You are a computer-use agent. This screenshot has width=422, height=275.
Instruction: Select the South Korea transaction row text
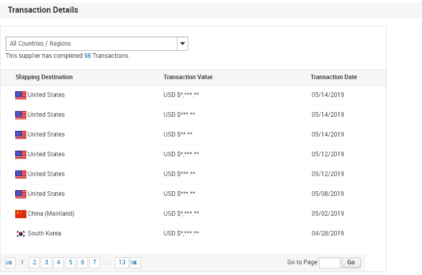click(x=45, y=233)
